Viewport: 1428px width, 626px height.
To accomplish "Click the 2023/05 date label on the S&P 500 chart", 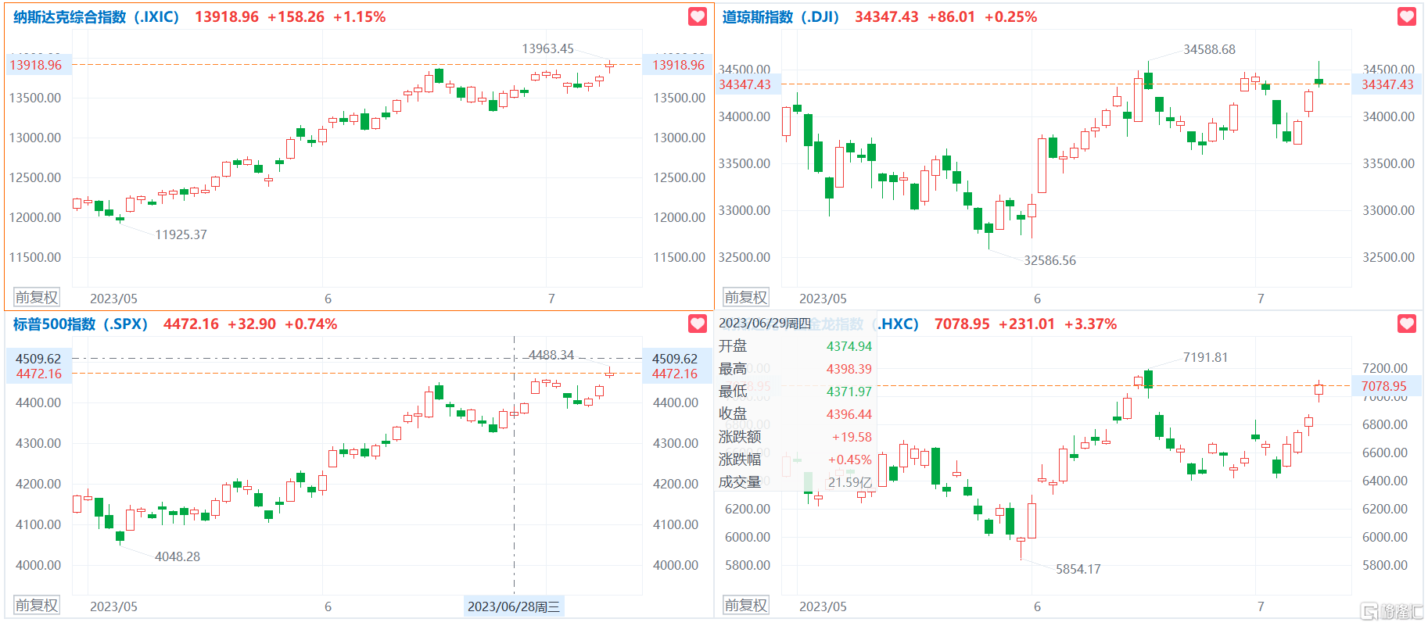I will pyautogui.click(x=113, y=606).
